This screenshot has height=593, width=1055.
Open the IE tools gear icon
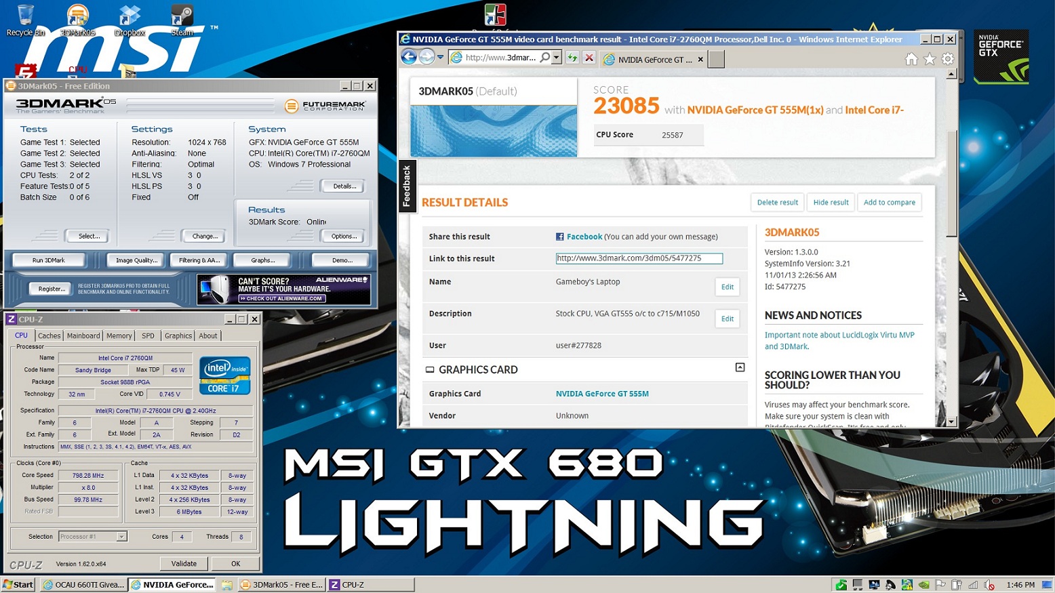(x=948, y=60)
